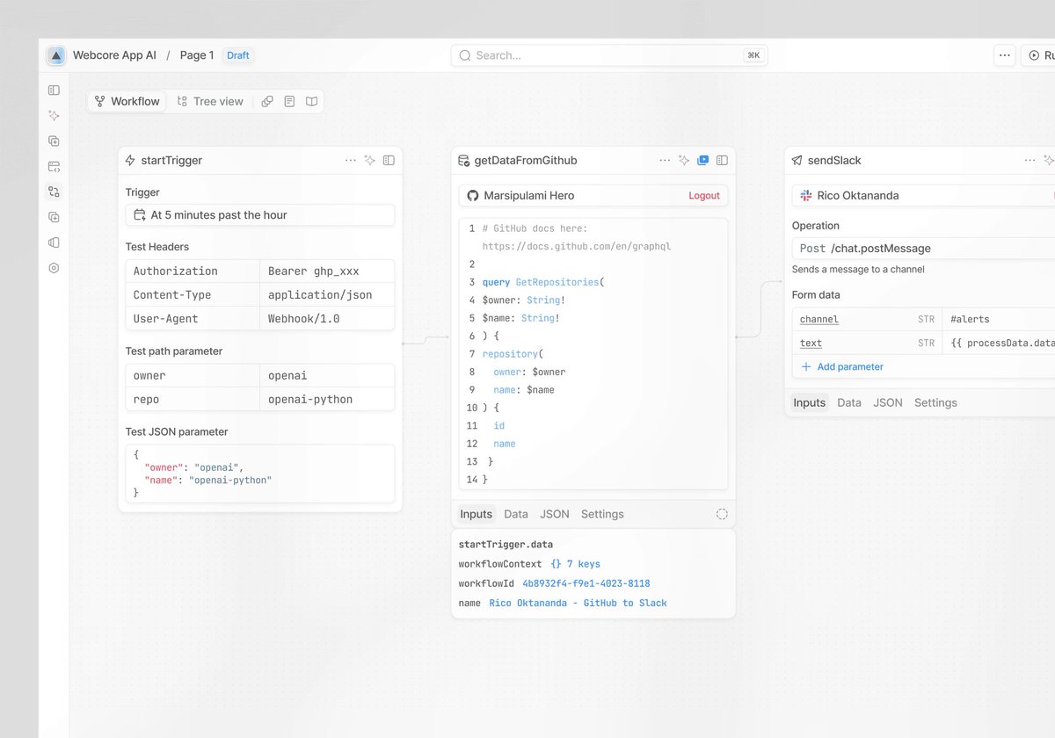Screen dimensions: 1055x738
Task: Open the hexagon settings icon in sidebar
Action: coord(54,268)
